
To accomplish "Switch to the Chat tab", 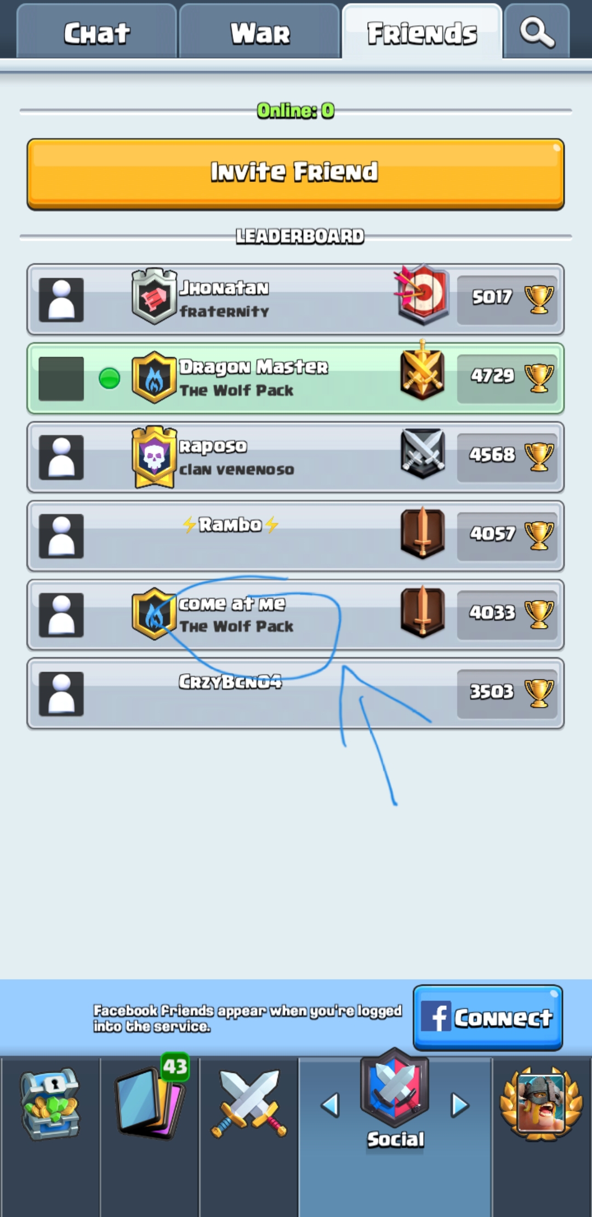I will pyautogui.click(x=96, y=32).
